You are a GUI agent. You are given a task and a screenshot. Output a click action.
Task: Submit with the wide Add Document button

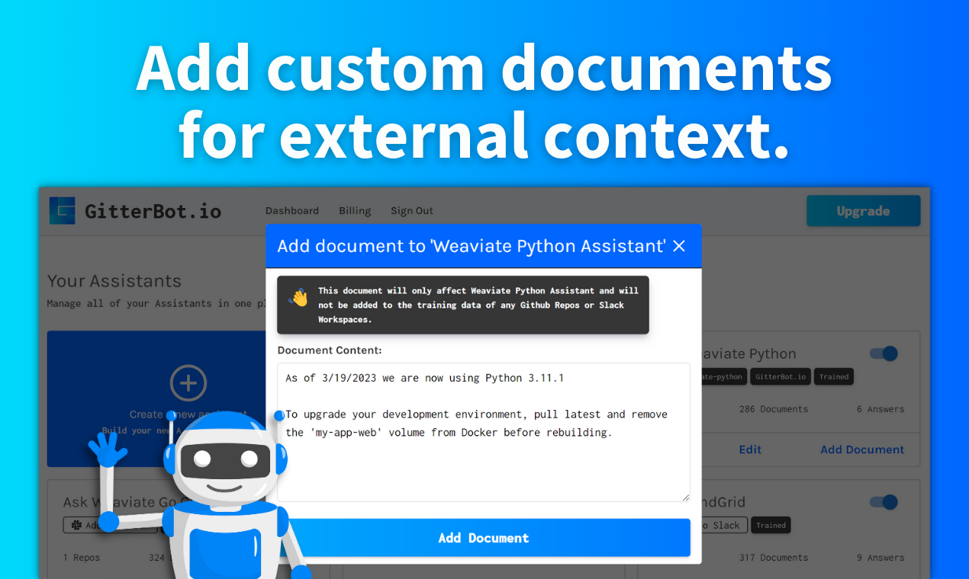pos(484,538)
